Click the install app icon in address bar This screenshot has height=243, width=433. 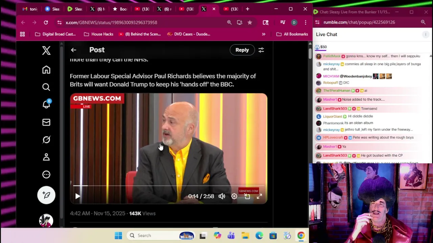240,22
